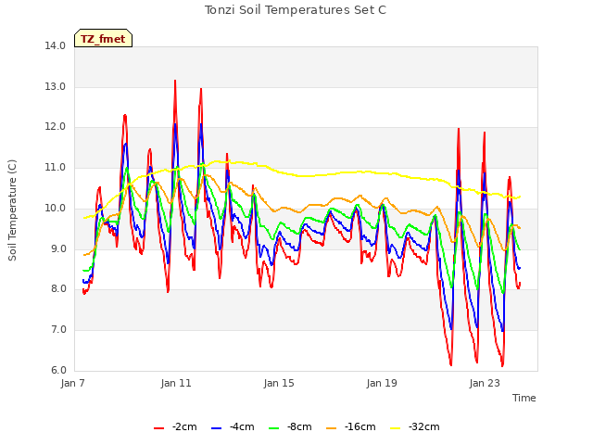Click the Jan 7 x-axis tick label
This screenshot has width=593, height=445.
pyautogui.click(x=73, y=383)
